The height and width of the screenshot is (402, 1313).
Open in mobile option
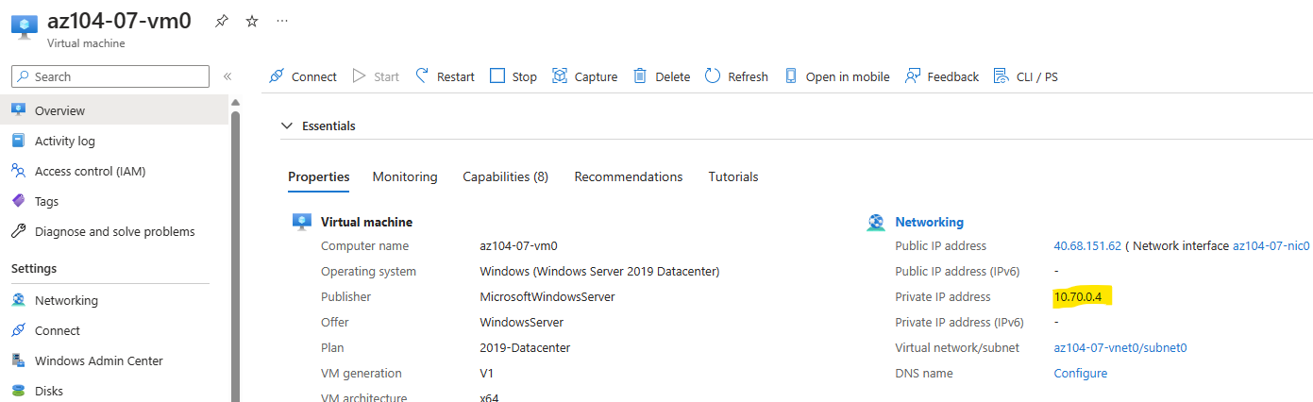tap(836, 76)
